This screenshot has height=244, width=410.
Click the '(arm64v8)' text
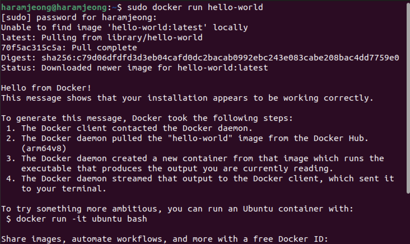pyautogui.click(x=44, y=148)
